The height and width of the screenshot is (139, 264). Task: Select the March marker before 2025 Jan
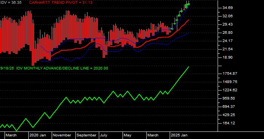pos(153,135)
